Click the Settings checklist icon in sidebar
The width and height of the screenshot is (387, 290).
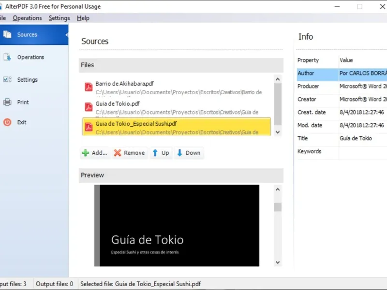pyautogui.click(x=7, y=79)
